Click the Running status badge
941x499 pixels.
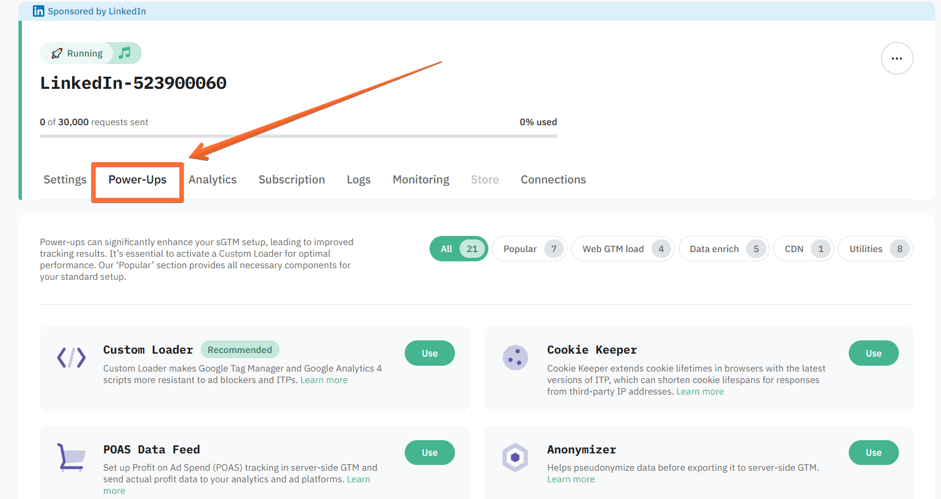tap(77, 53)
